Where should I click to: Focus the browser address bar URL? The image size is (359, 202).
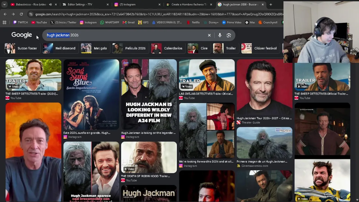coord(159,14)
